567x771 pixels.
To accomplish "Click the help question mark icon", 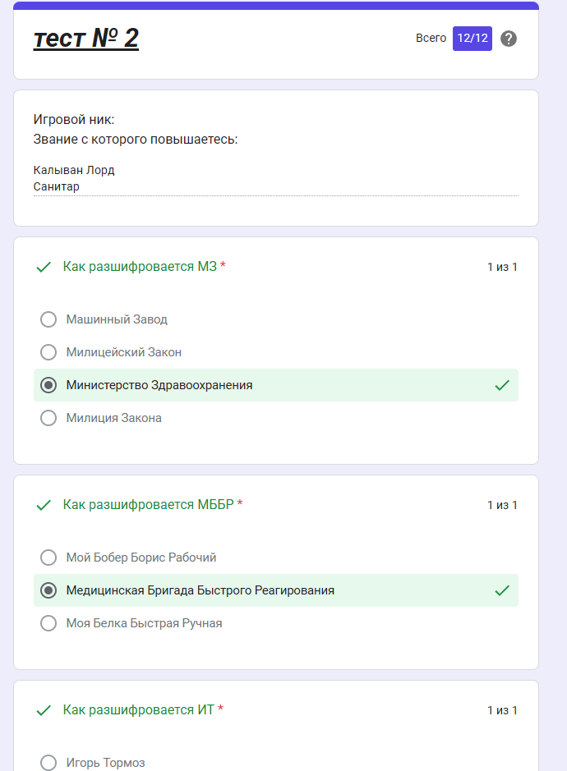I will pyautogui.click(x=509, y=39).
